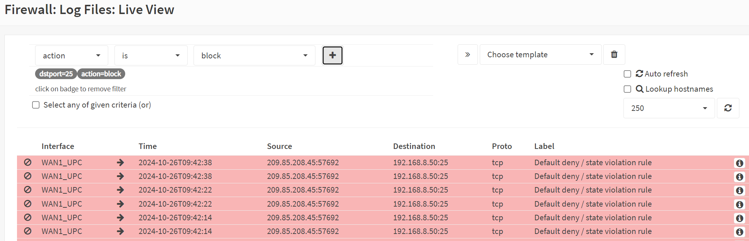Image resolution: width=749 pixels, height=241 pixels.
Task: Delete template using the trash icon
Action: [x=614, y=54]
